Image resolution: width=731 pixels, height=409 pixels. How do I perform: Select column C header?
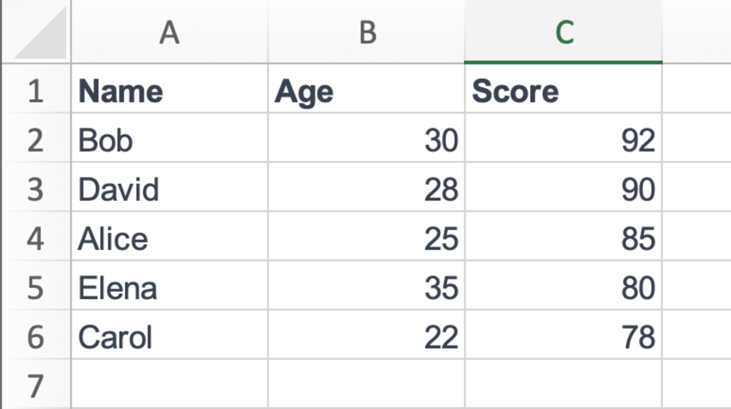(x=563, y=31)
